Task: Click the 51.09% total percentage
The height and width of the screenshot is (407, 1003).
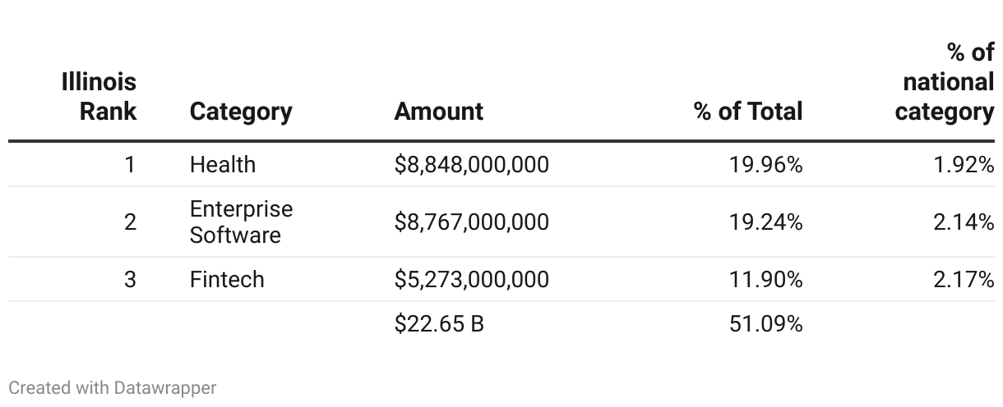Action: point(765,323)
